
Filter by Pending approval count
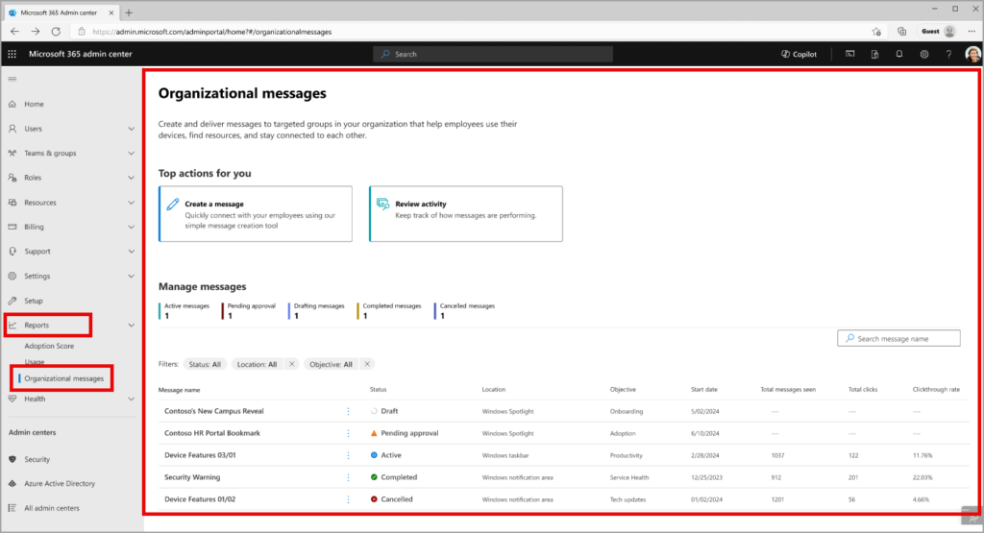tap(249, 311)
